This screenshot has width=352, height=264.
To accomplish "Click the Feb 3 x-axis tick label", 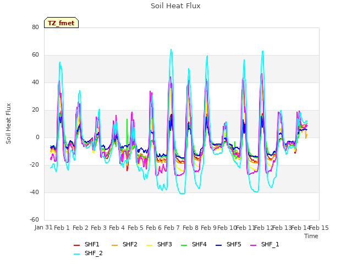I will click(98, 228).
